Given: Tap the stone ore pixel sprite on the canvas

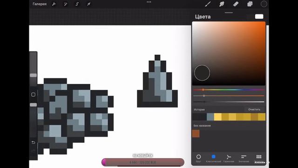Looking at the screenshot, I should (75, 116).
